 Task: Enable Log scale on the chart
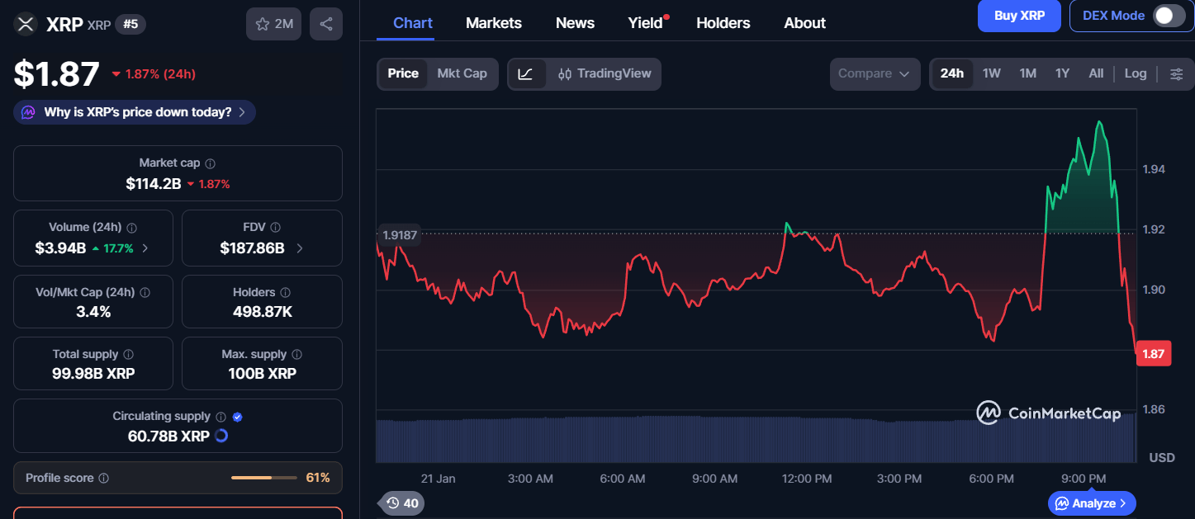pyautogui.click(x=1135, y=73)
